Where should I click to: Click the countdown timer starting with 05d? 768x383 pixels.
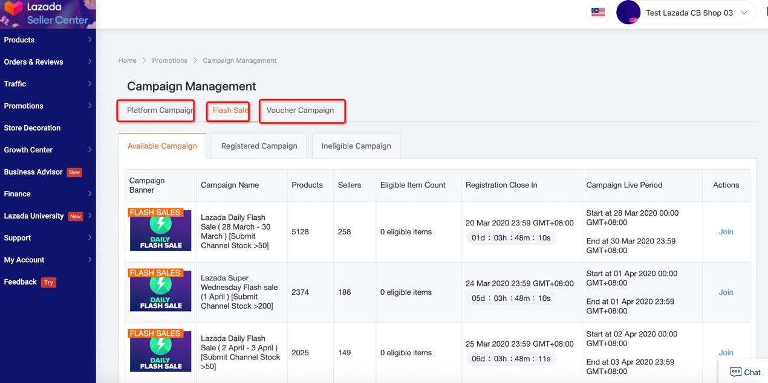[x=512, y=298]
